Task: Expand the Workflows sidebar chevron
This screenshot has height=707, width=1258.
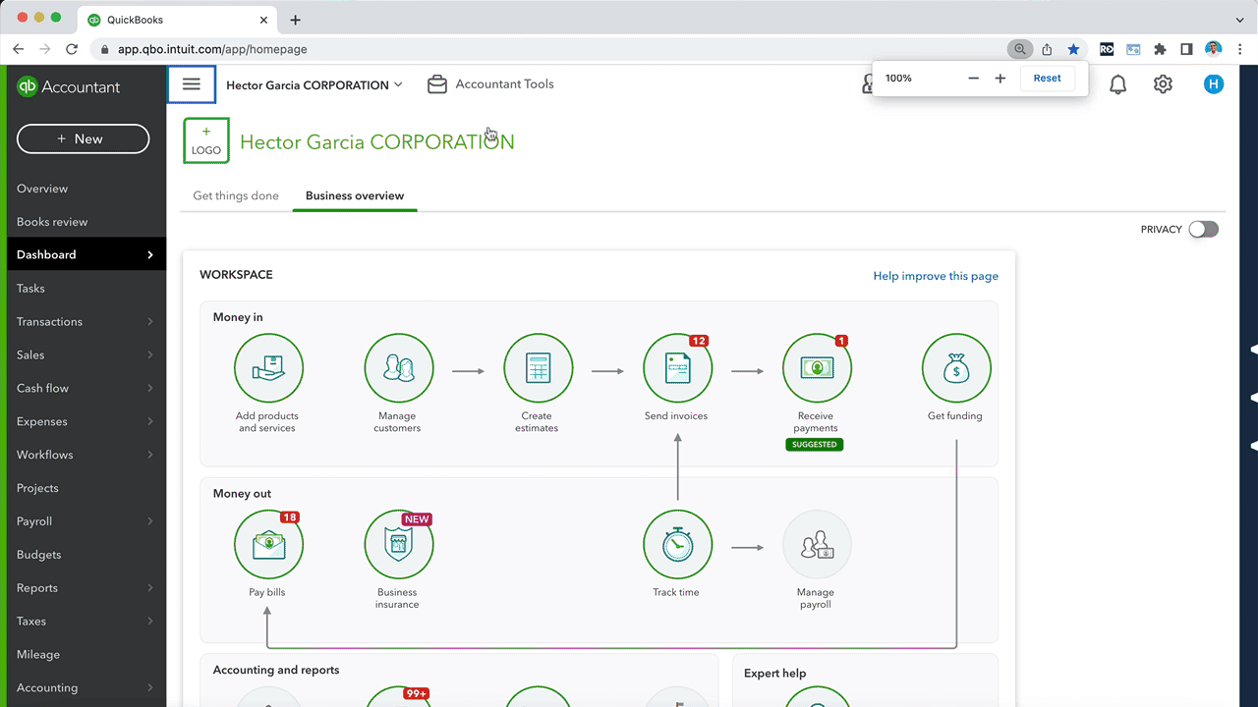Action: pyautogui.click(x=150, y=455)
